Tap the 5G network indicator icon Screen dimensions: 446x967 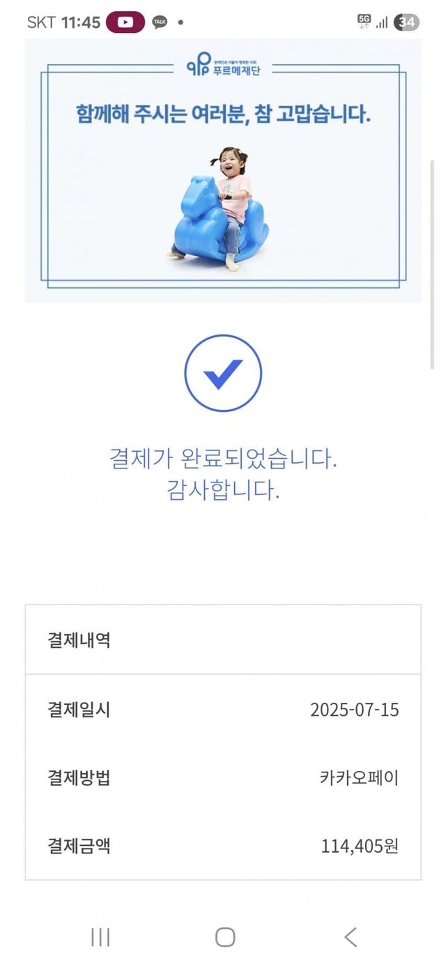point(364,22)
